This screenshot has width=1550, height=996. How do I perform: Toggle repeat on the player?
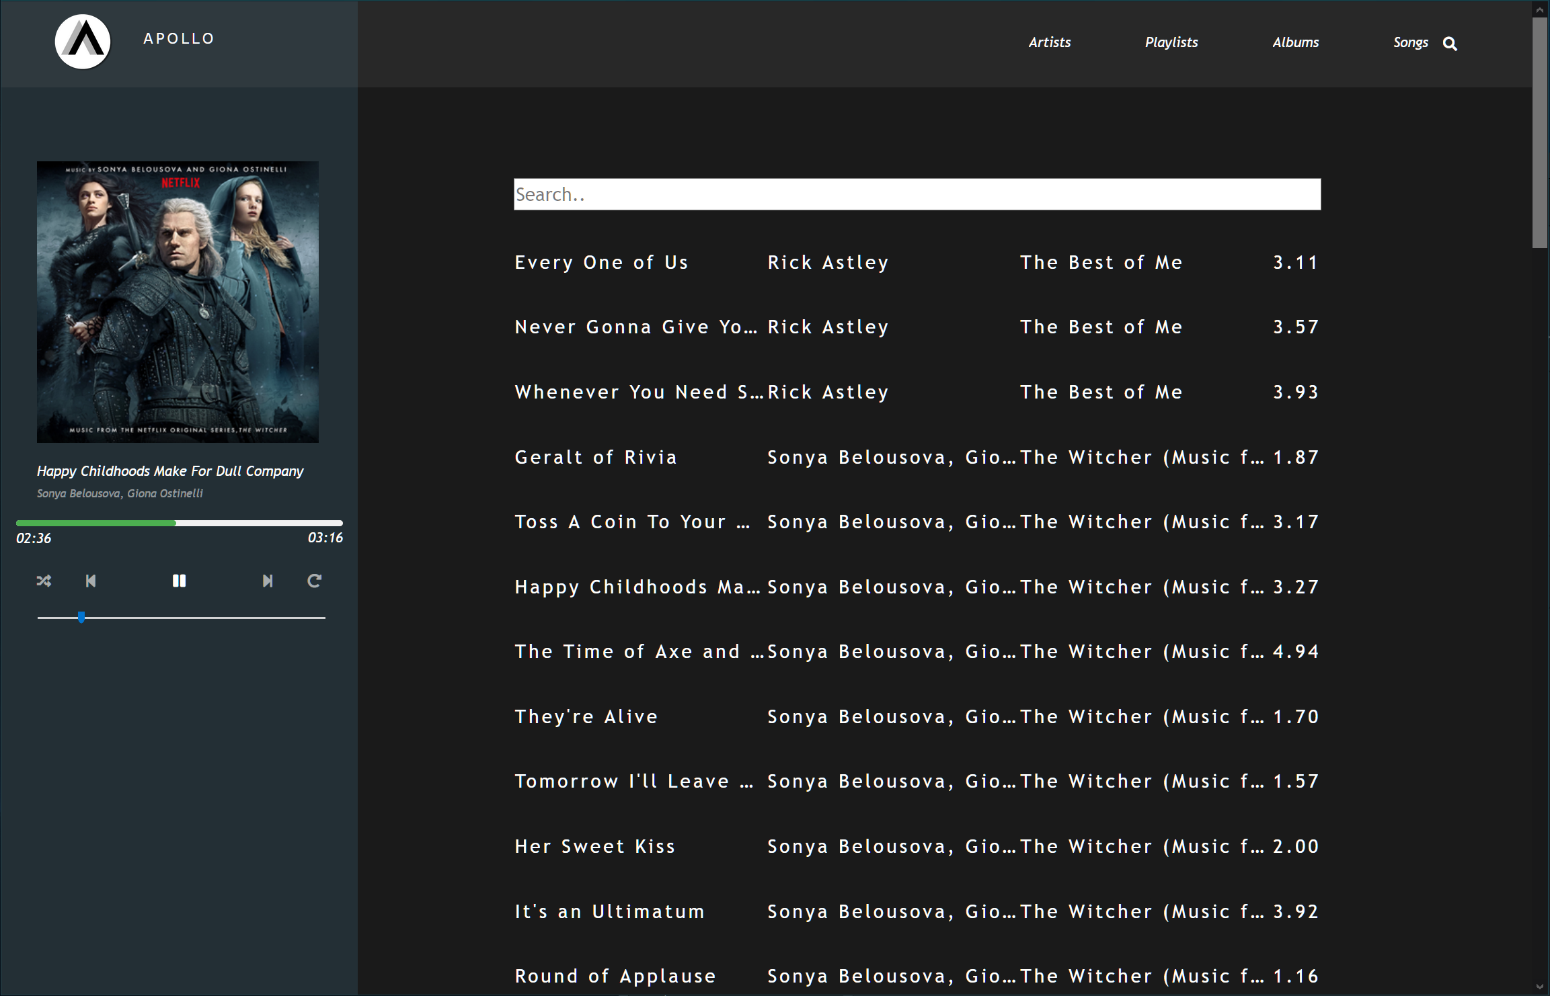314,581
